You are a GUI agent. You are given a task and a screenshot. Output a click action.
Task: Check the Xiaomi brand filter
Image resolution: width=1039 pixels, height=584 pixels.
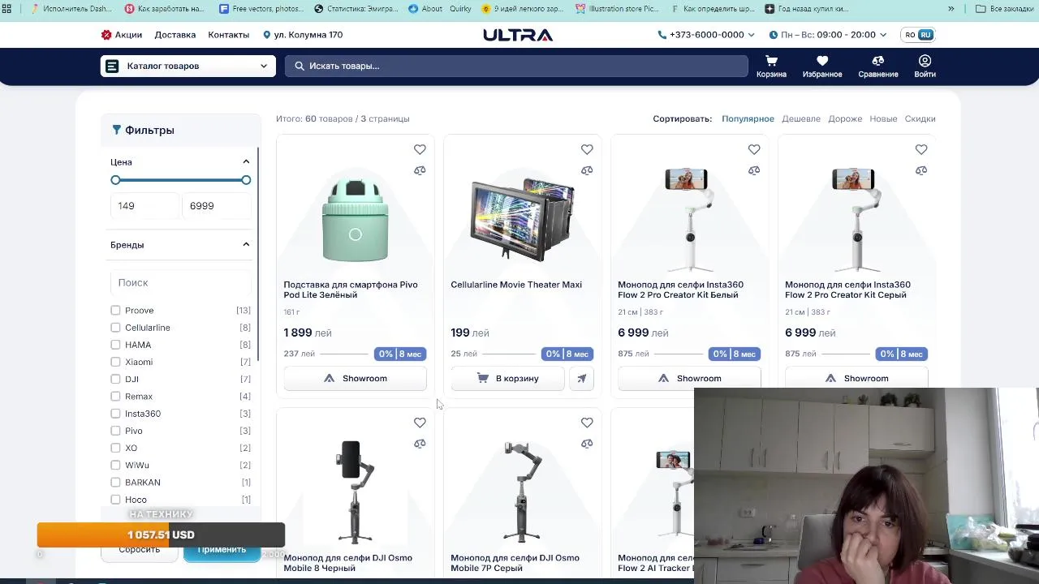click(115, 362)
